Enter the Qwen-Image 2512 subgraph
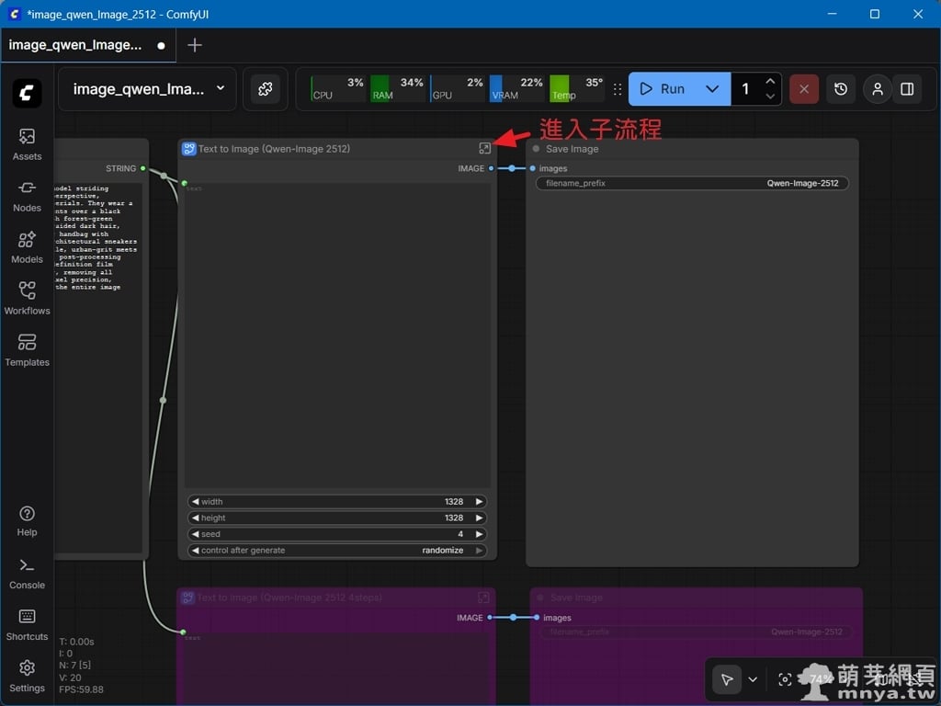This screenshot has height=706, width=941. click(x=484, y=148)
